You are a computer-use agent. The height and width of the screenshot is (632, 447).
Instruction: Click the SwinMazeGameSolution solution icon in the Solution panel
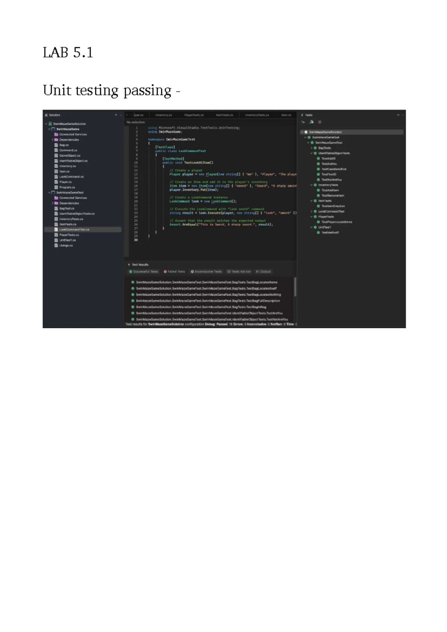pyautogui.click(x=50, y=124)
